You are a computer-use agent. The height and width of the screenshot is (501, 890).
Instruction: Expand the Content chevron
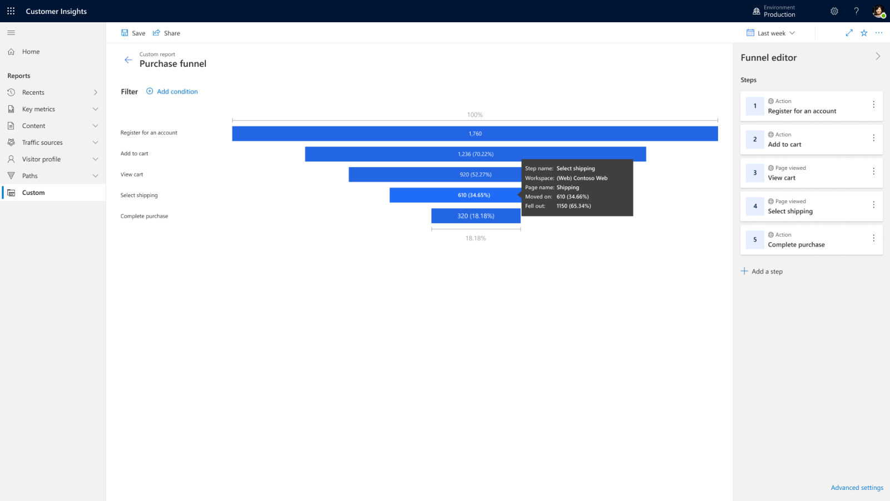pos(95,126)
